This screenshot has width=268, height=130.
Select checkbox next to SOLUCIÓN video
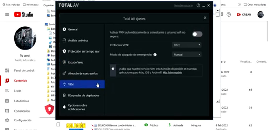[x=58, y=125]
